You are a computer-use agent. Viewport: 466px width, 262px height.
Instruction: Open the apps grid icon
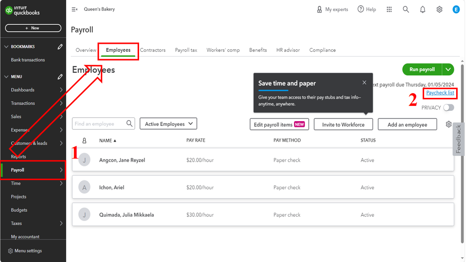pos(389,9)
